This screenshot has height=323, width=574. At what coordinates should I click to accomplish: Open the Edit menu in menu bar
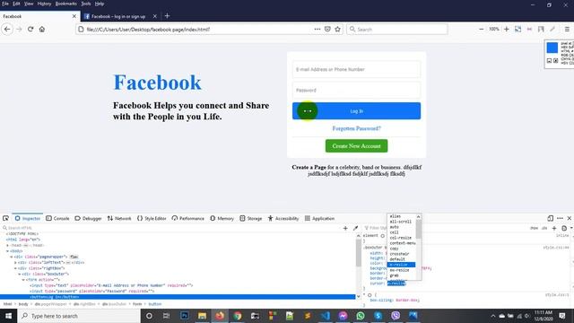pos(16,4)
